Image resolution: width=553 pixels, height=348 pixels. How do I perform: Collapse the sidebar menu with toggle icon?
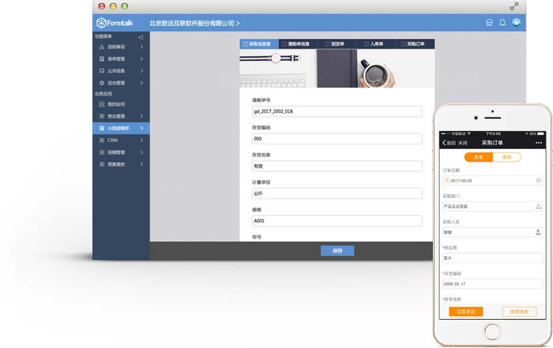(141, 37)
